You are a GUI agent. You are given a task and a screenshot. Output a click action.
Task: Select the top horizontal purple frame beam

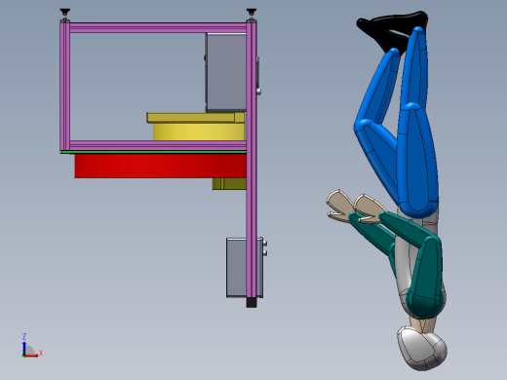click(158, 27)
